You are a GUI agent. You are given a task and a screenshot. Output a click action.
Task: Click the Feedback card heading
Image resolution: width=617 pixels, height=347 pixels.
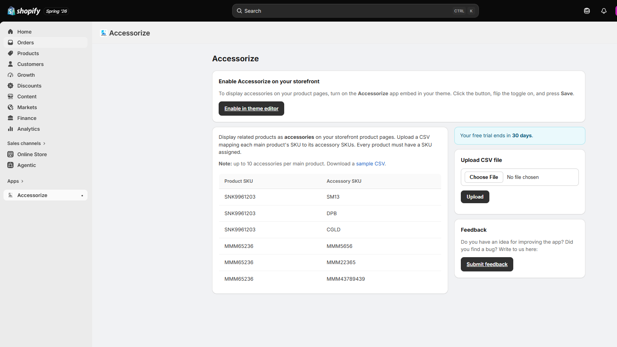click(474, 230)
